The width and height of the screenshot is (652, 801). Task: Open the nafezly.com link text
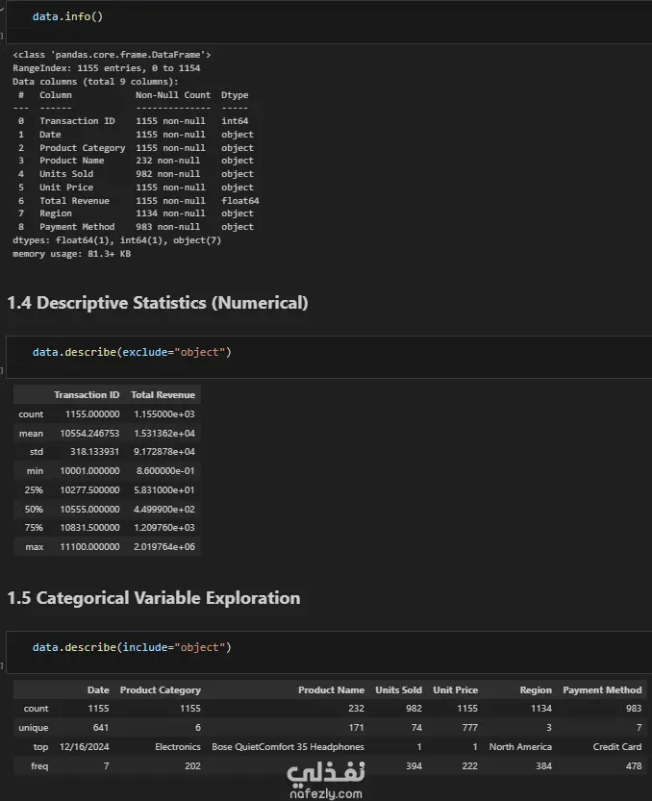[326, 794]
